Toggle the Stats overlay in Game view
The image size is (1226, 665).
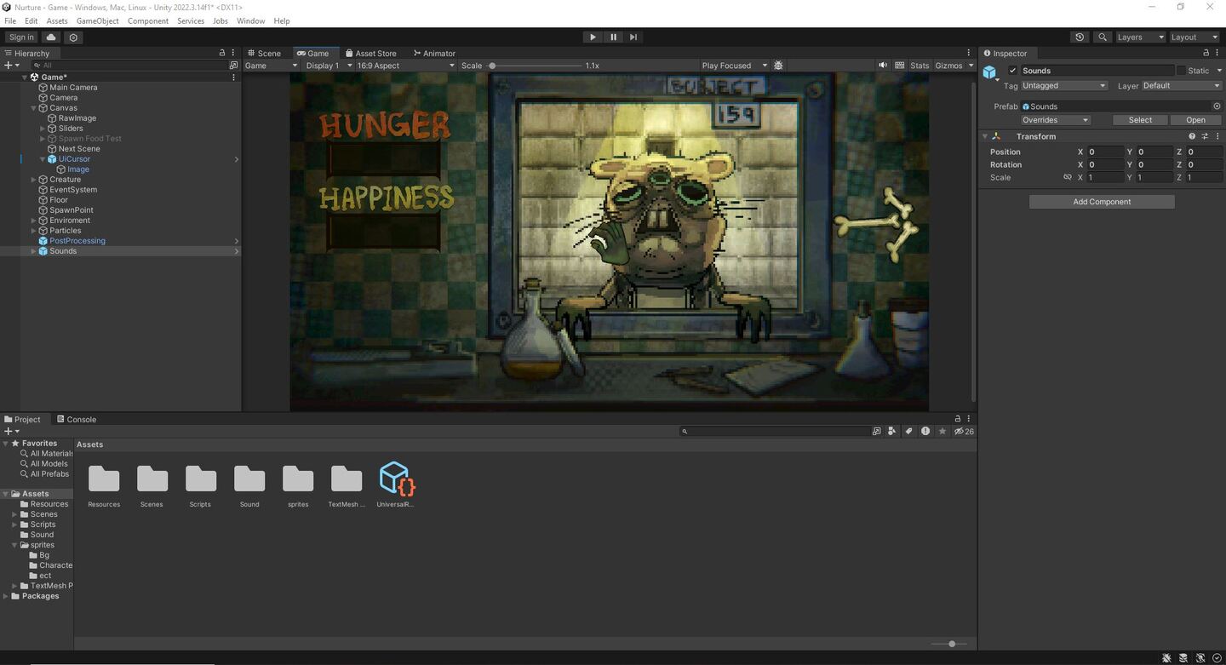919,66
